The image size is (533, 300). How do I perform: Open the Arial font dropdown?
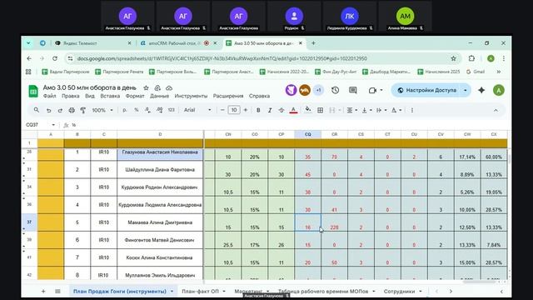pos(197,110)
